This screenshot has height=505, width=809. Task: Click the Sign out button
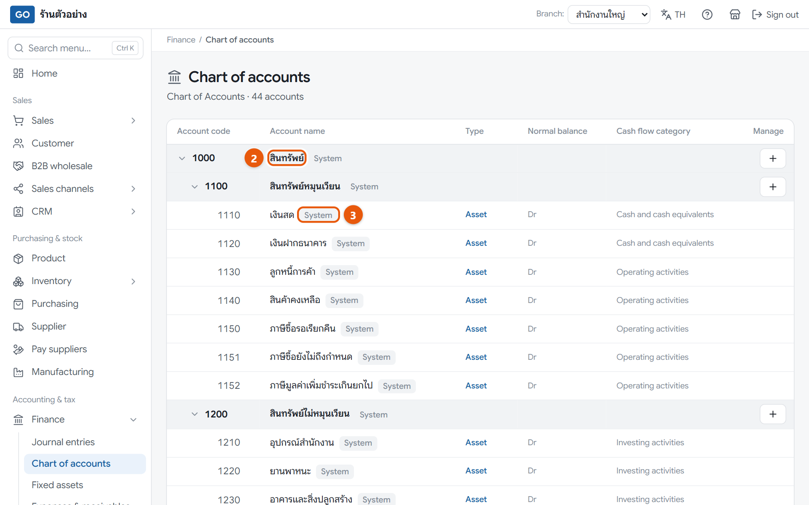tap(775, 15)
